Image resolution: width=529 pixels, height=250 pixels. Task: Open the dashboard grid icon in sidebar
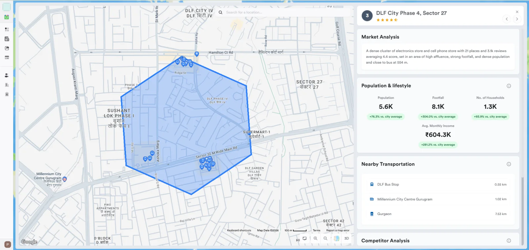click(7, 29)
